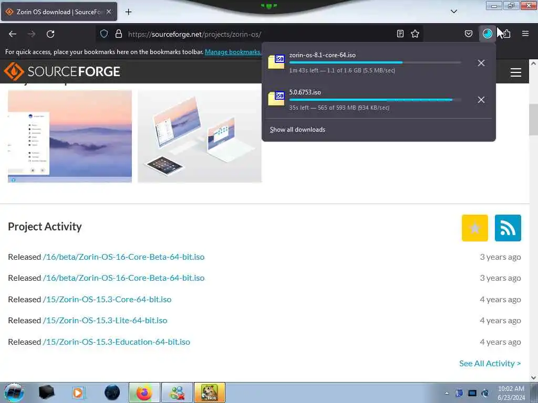Viewport: 538px width, 403px height.
Task: Click the page vertical scrollbar thumb
Action: click(533, 120)
